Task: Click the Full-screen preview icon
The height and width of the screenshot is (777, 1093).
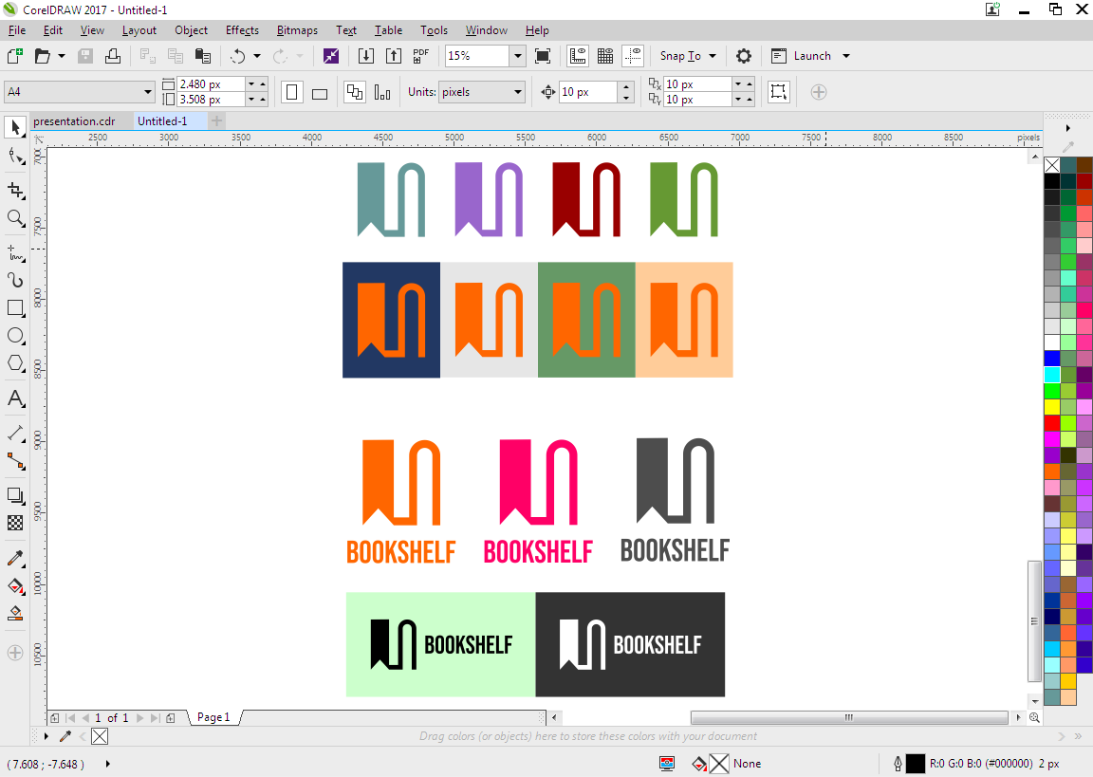Action: (x=543, y=56)
